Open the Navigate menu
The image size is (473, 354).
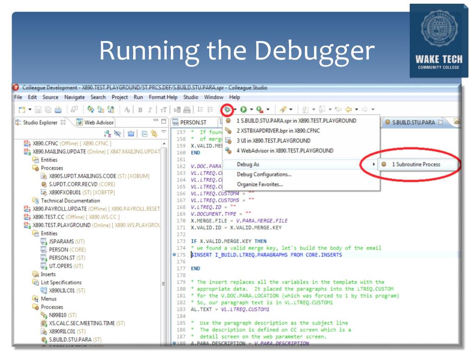coord(74,97)
